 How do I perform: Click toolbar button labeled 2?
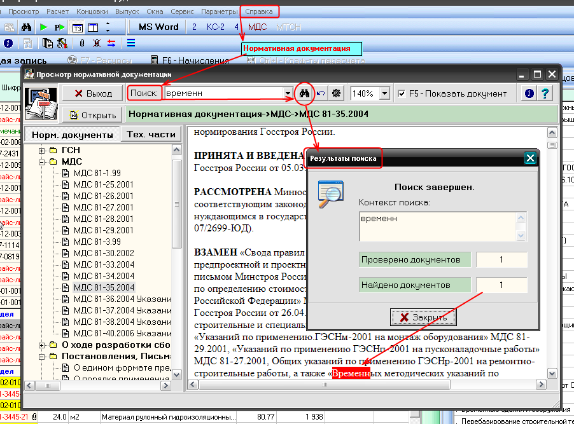click(x=194, y=27)
